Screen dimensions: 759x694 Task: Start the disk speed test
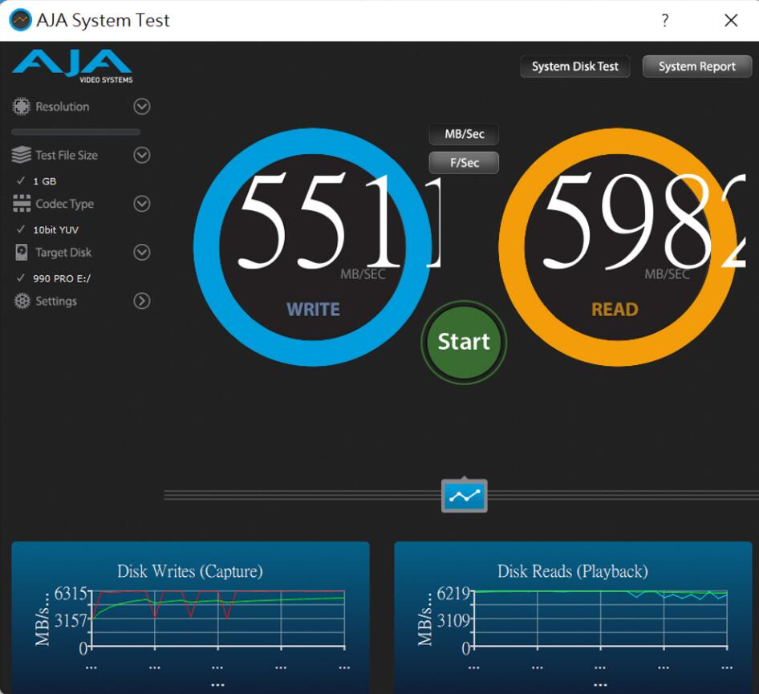pos(464,342)
